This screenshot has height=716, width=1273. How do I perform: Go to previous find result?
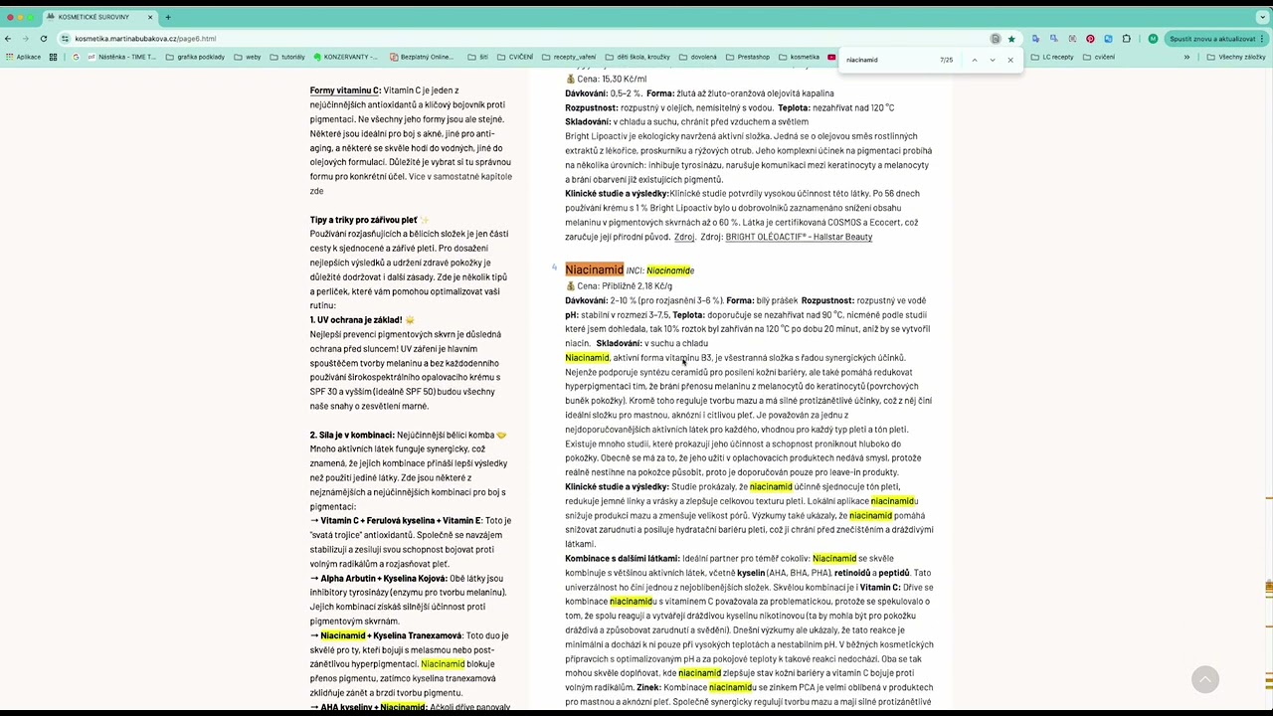(x=975, y=60)
